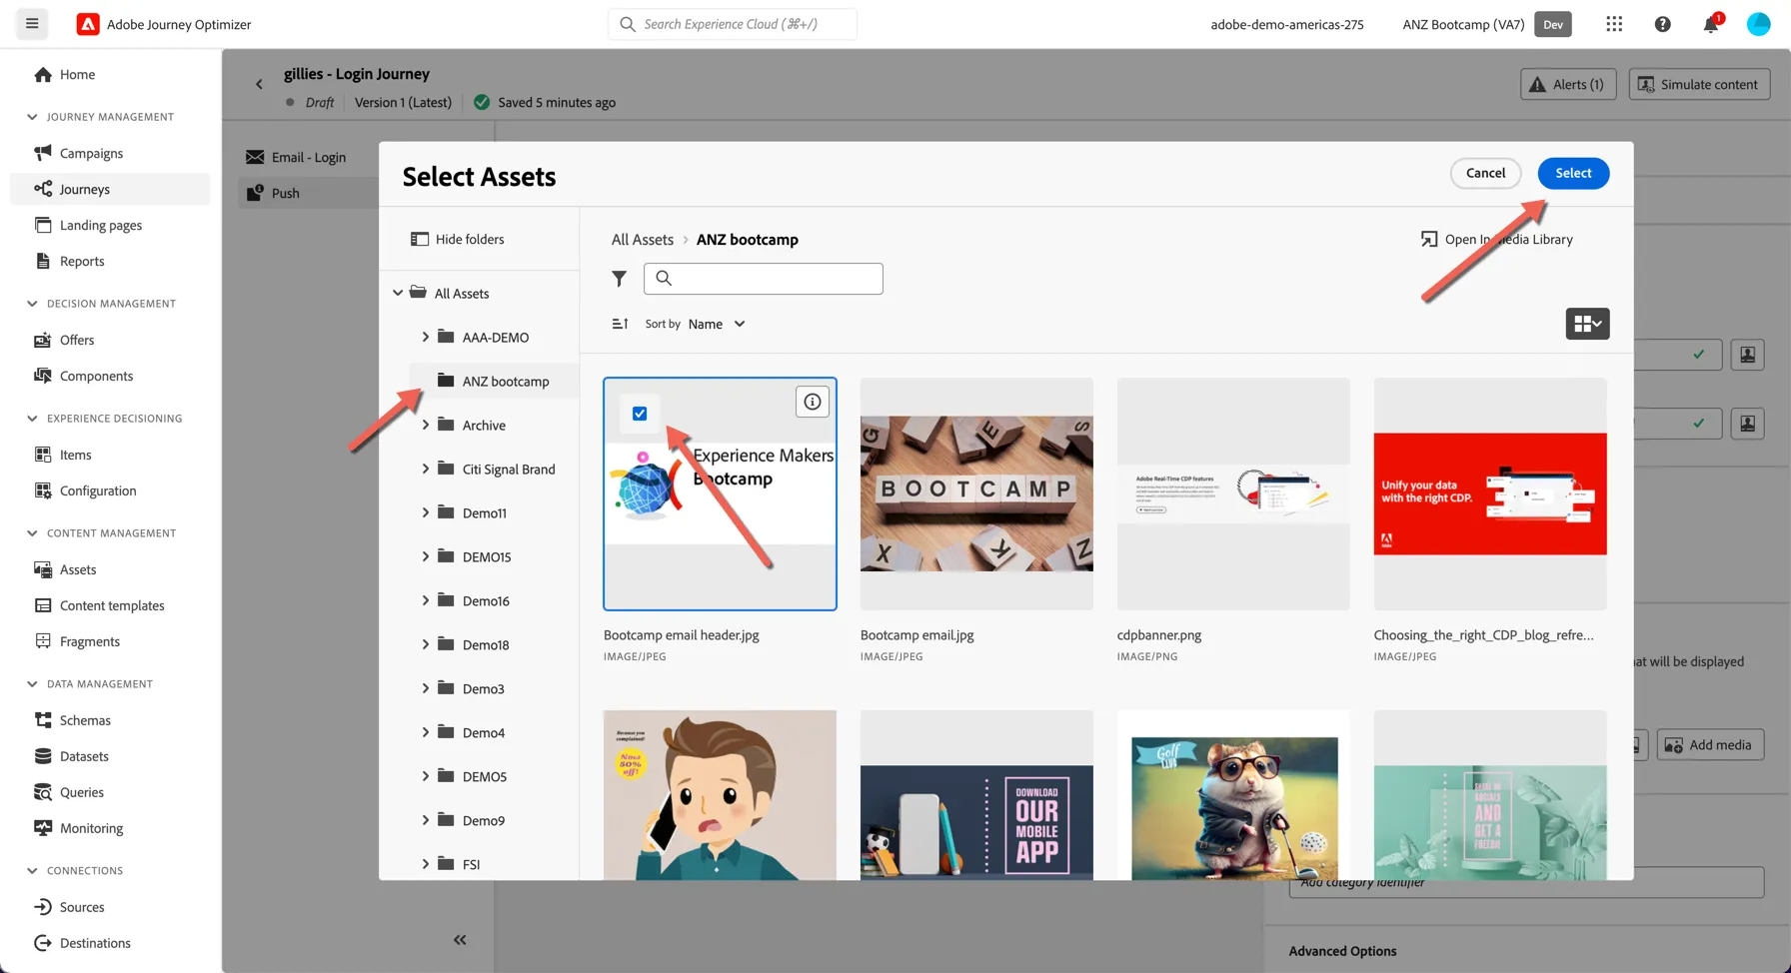Go to Content templates menu item
This screenshot has height=973, width=1791.
point(110,605)
